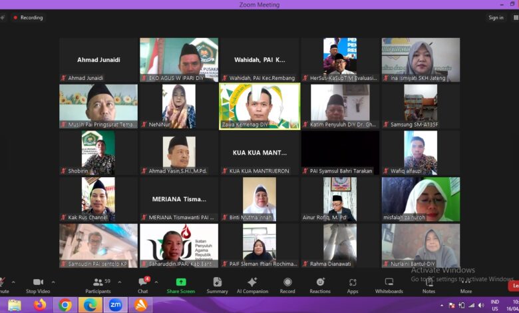The width and height of the screenshot is (519, 313).
Task: Select MERIANA Tismawanti PAI tile
Action: (x=179, y=199)
